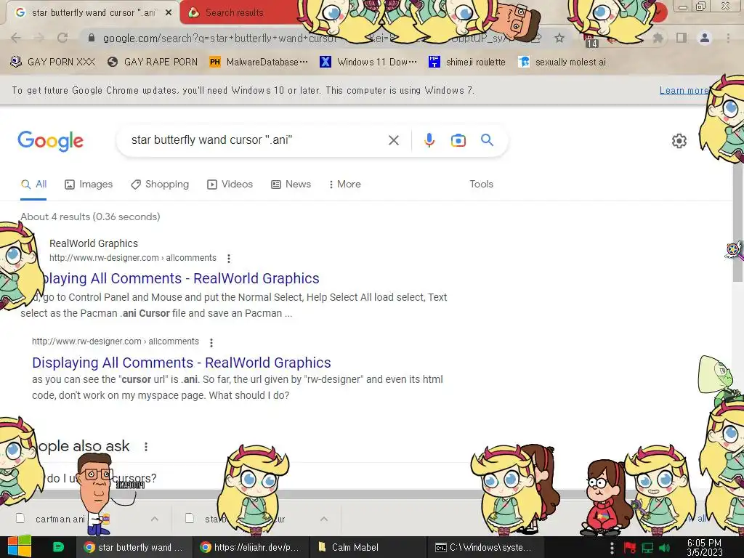744x558 pixels.
Task: Clear the search box with X icon
Action: point(393,140)
